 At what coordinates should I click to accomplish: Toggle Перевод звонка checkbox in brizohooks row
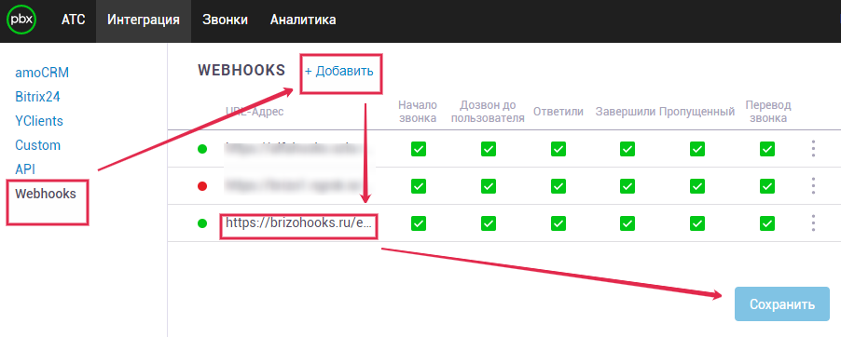click(x=767, y=222)
